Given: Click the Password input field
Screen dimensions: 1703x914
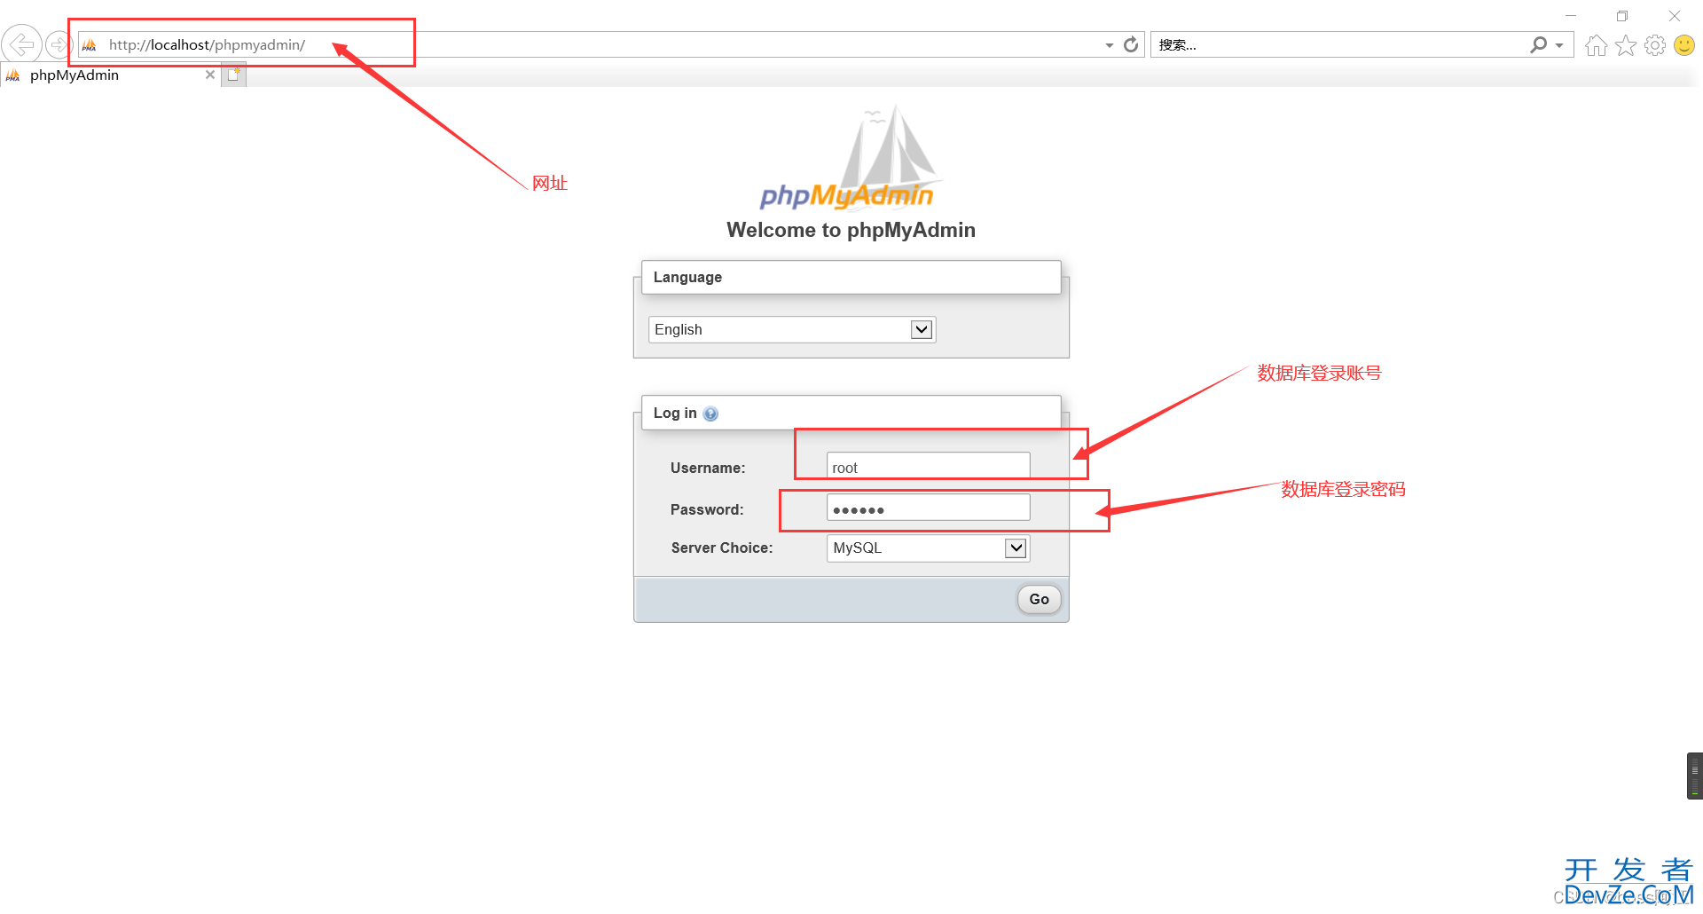Looking at the screenshot, I should pyautogui.click(x=928, y=508).
